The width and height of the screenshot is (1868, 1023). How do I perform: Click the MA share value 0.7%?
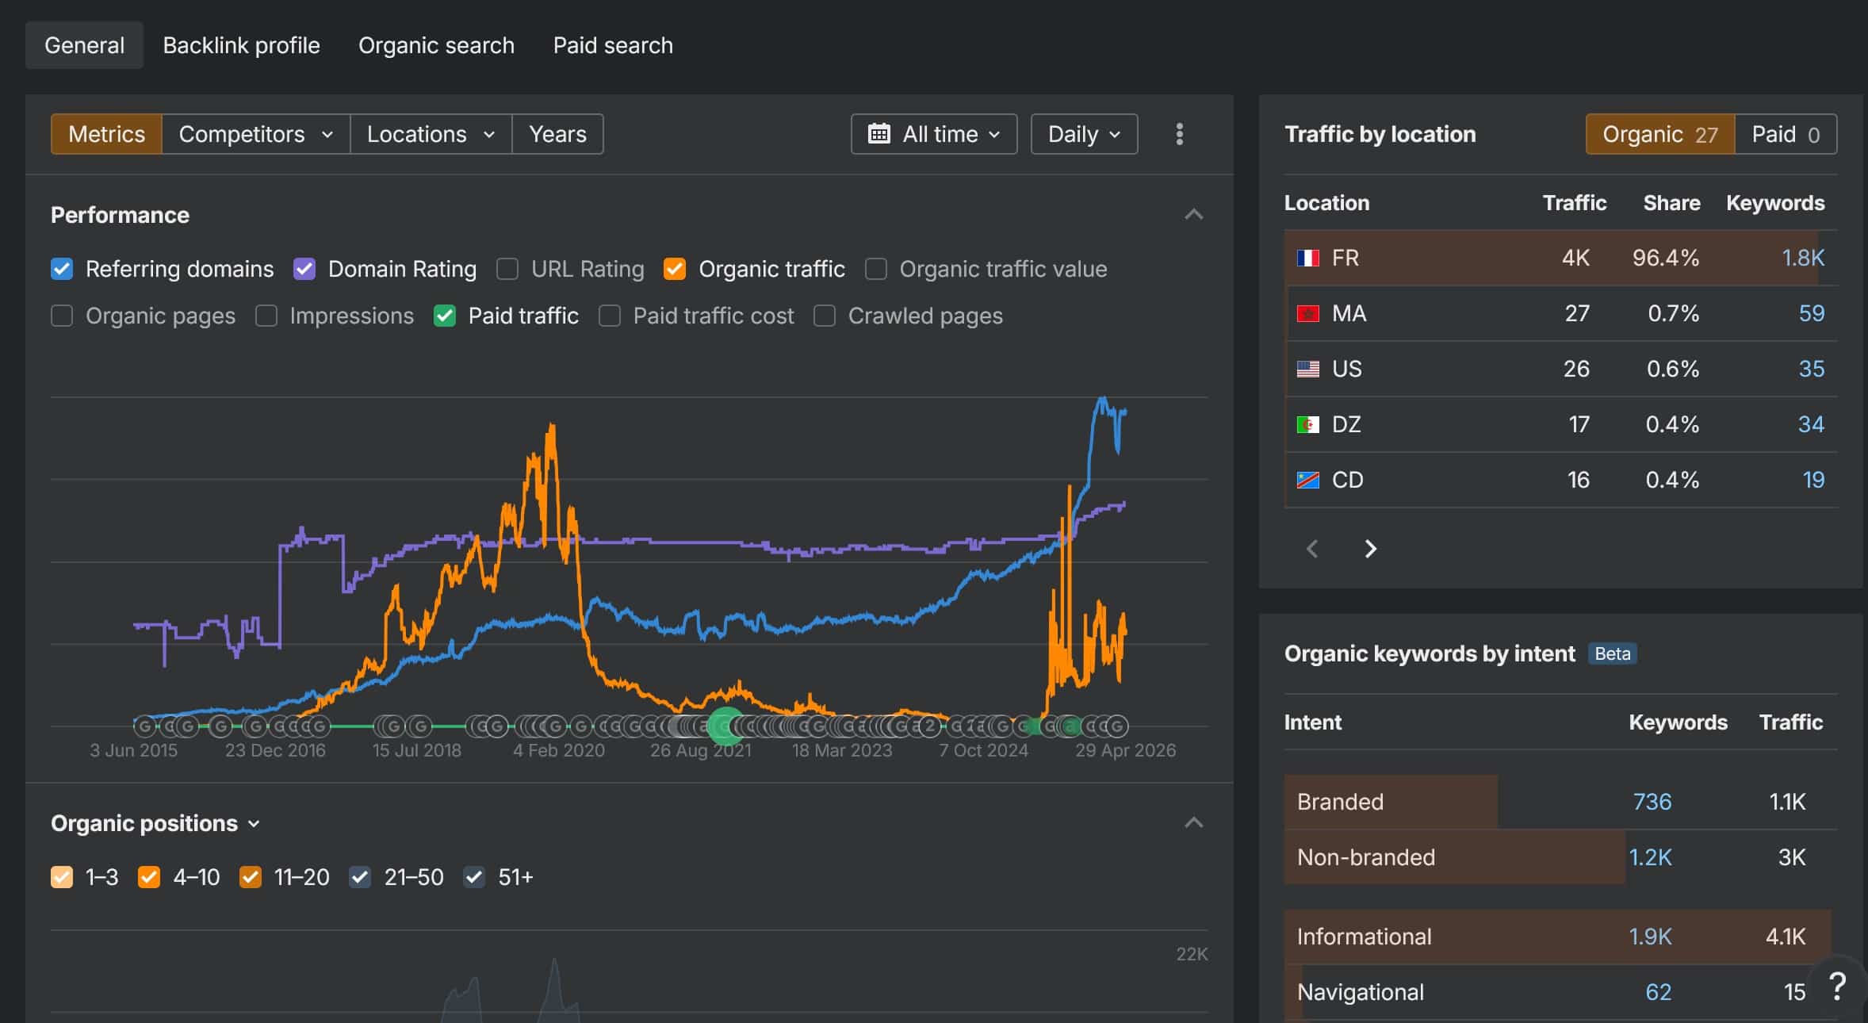[x=1673, y=314]
